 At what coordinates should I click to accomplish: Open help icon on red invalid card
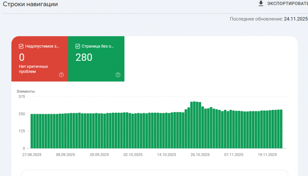point(61,75)
